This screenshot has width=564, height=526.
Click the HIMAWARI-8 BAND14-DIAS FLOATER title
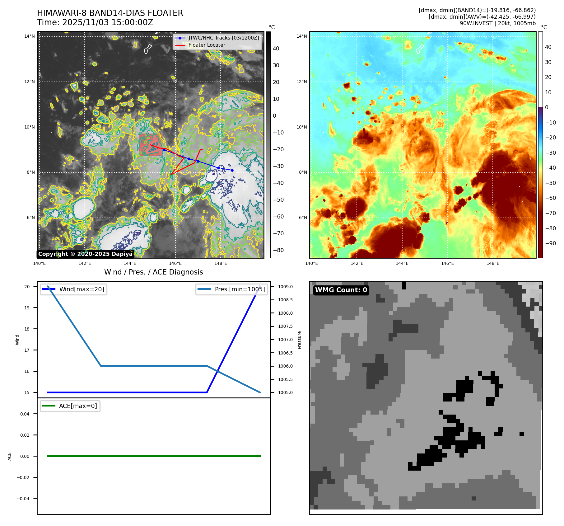pos(110,13)
